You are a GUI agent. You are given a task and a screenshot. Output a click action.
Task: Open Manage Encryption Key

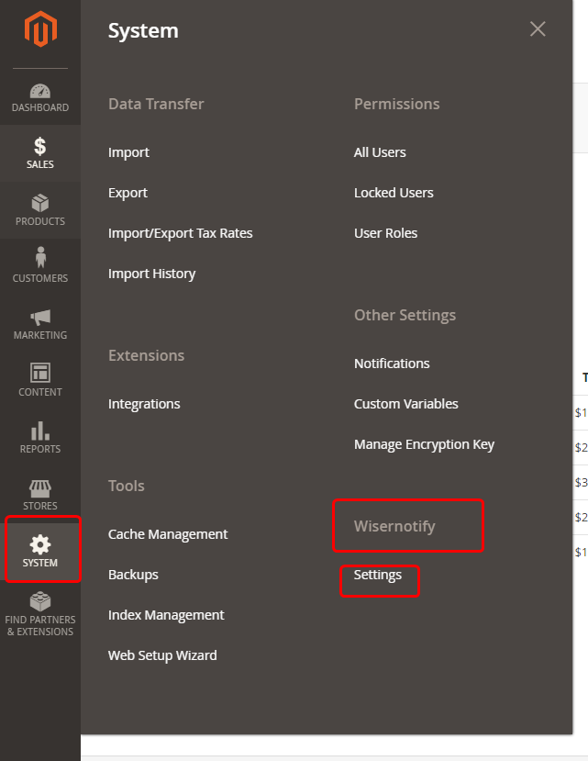click(x=424, y=444)
